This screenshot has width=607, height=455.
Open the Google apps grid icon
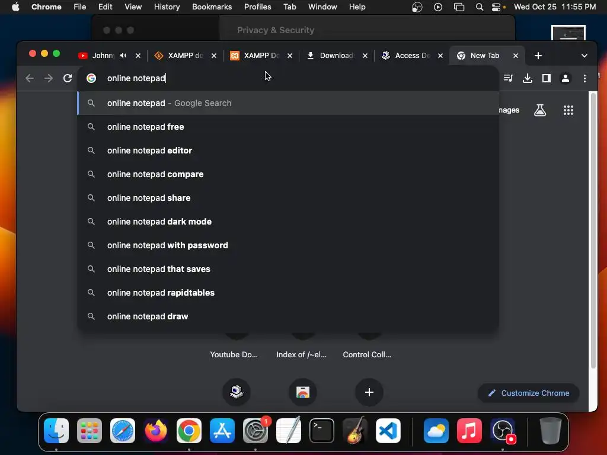[x=568, y=110]
